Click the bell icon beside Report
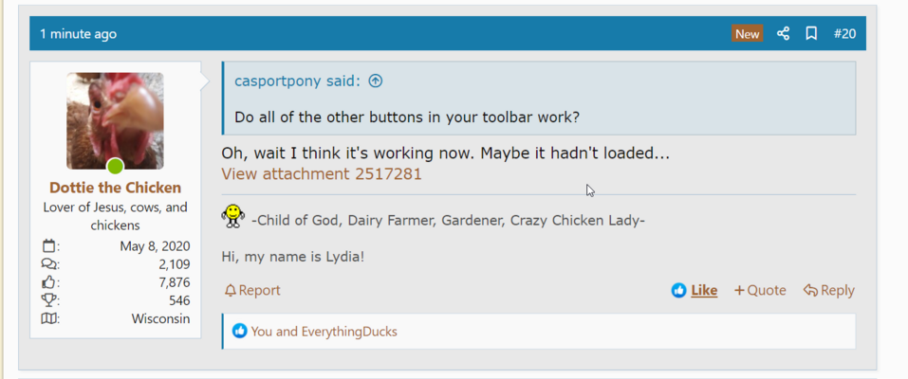Screen dimensions: 908x379 point(231,291)
